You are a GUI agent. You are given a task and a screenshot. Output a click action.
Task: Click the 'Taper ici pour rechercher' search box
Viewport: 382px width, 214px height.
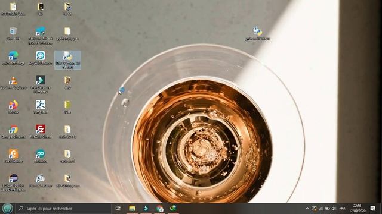tap(63, 209)
